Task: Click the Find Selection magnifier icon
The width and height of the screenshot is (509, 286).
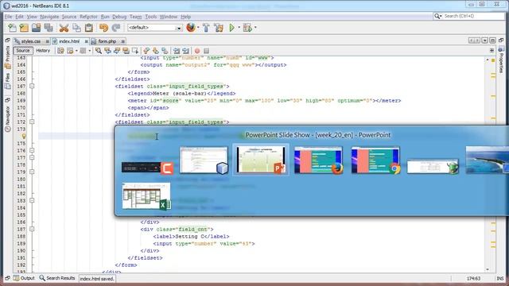Action: click(99, 51)
